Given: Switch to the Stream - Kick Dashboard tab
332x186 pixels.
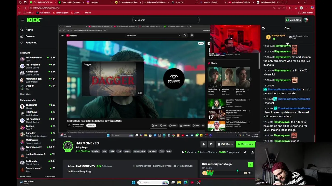Looking at the screenshot, I should click(x=71, y=2).
